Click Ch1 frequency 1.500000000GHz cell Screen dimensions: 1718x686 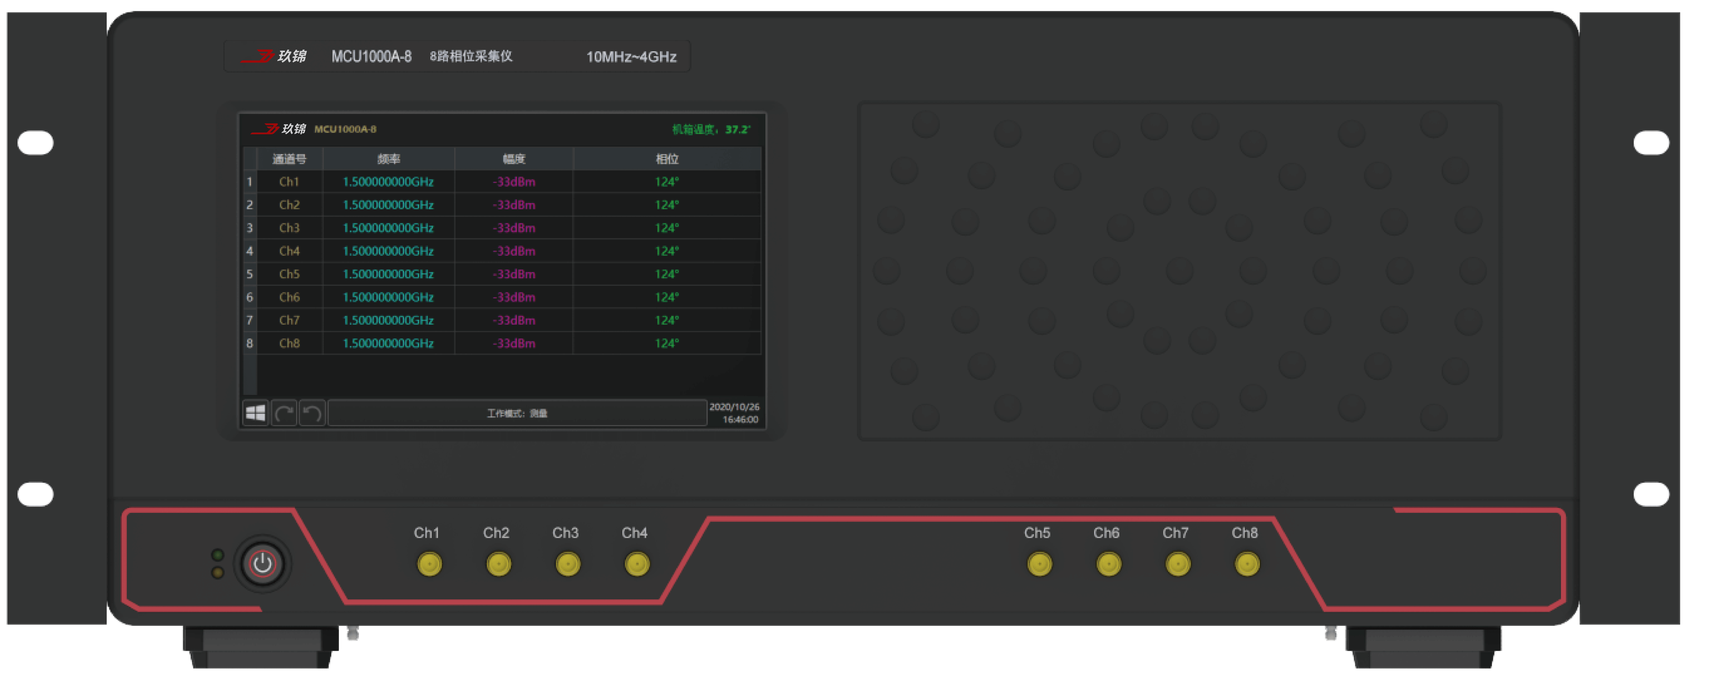(388, 182)
